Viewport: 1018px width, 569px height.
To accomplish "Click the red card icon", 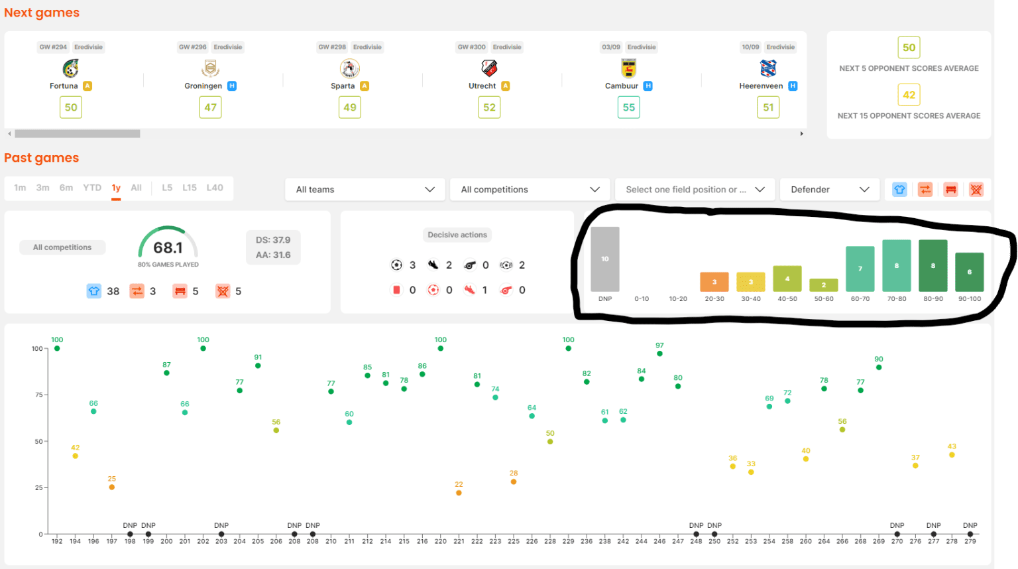I will (x=396, y=290).
